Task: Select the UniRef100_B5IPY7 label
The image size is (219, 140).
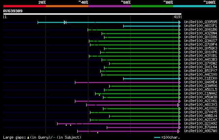Action: tap(201, 71)
